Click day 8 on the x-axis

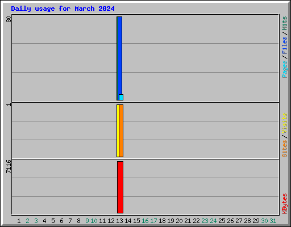tap(78, 221)
